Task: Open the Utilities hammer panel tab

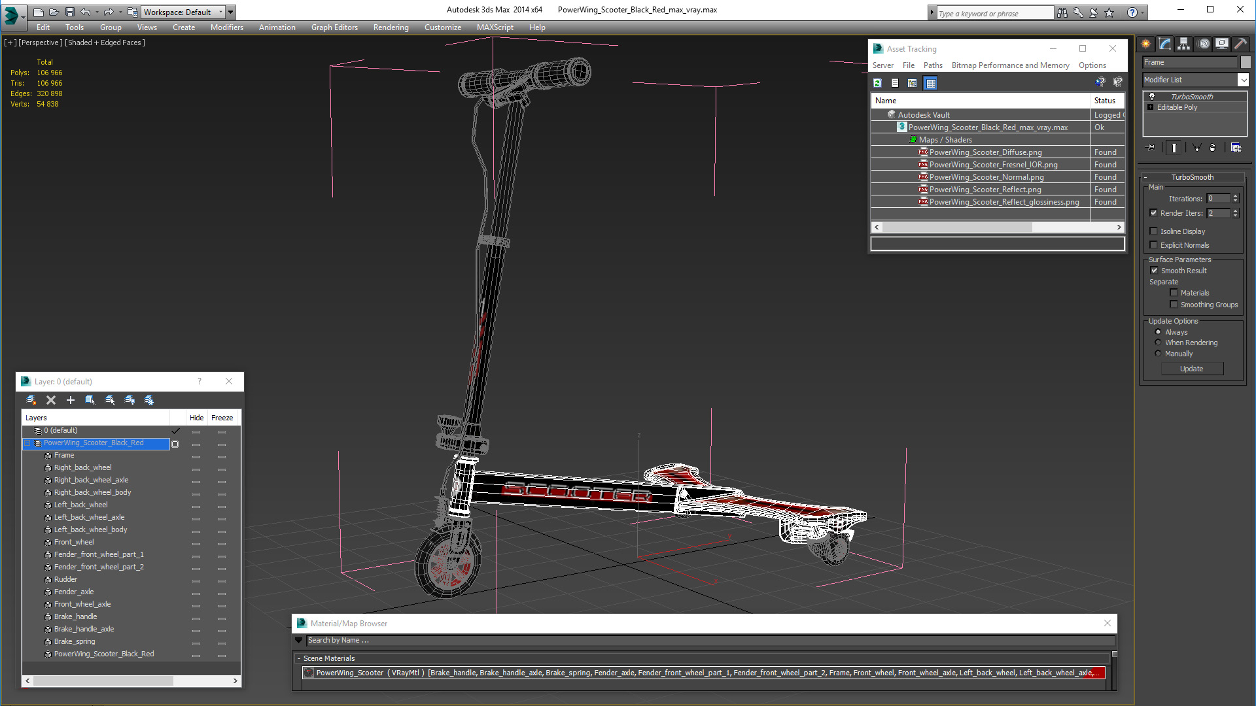Action: pyautogui.click(x=1241, y=44)
